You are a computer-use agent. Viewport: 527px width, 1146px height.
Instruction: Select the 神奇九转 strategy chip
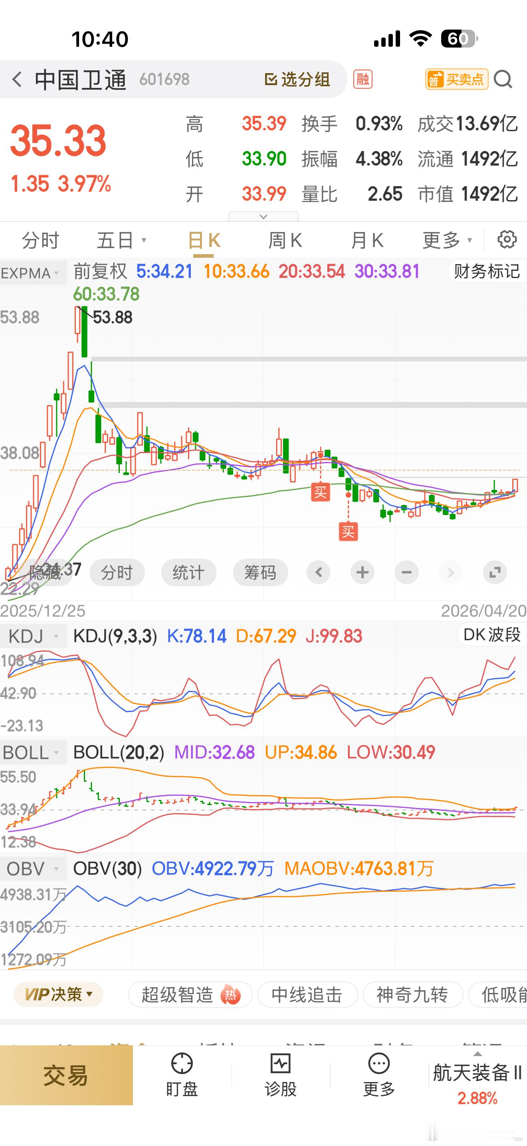coord(413,994)
